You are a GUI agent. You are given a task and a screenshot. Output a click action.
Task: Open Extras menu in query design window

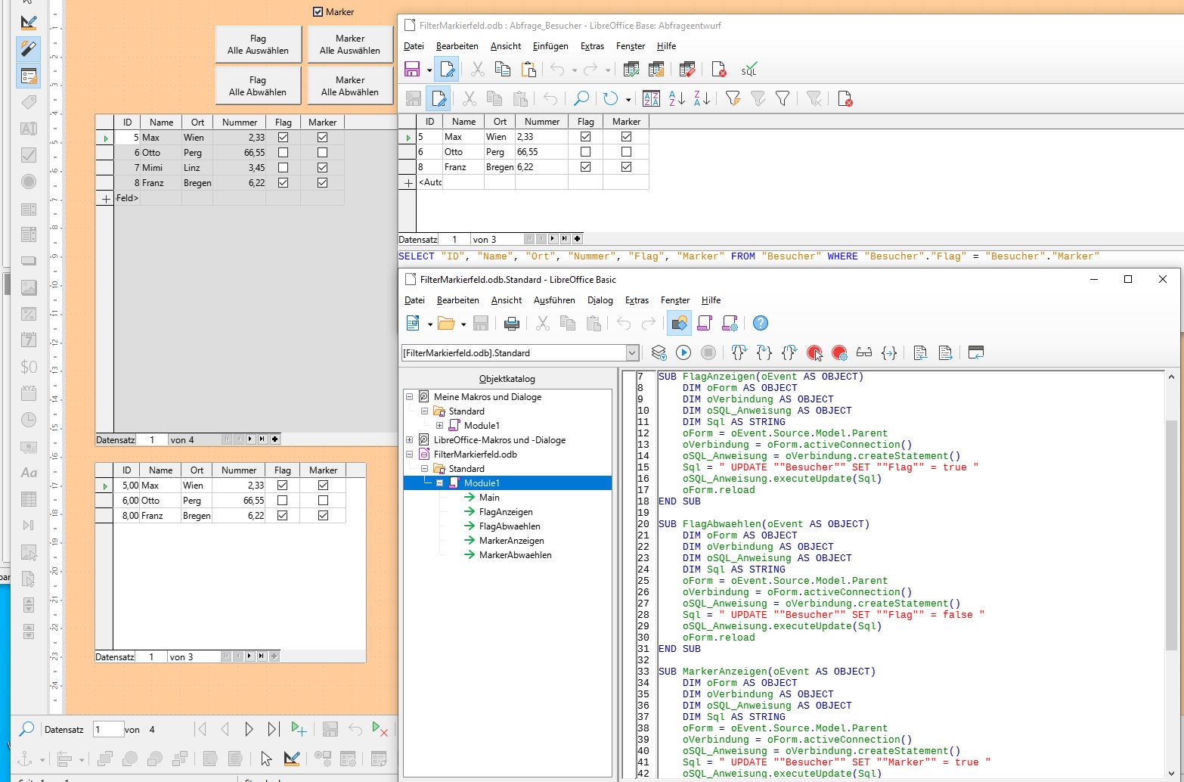click(x=592, y=45)
